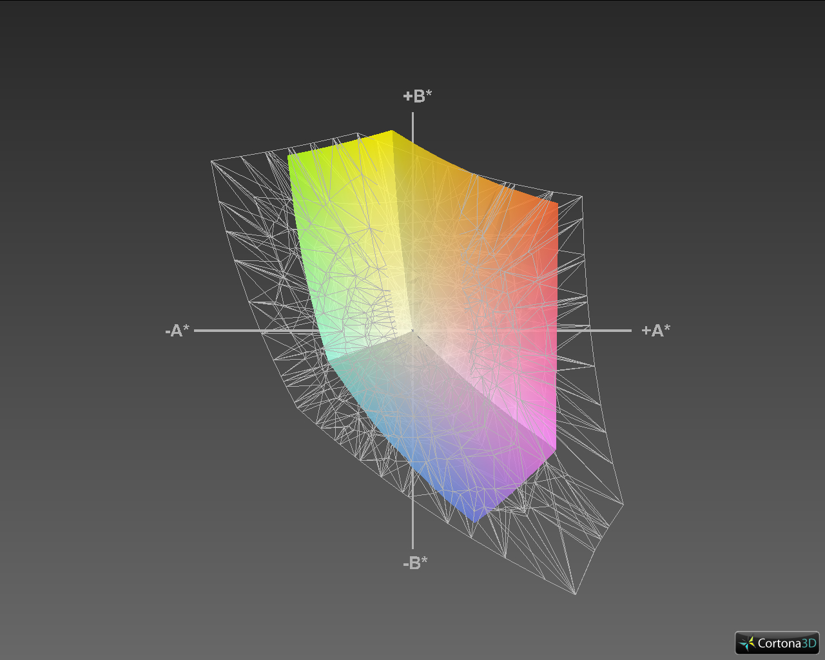This screenshot has height=660, width=825.
Task: Click the colored 3D gamut solid
Action: (422, 325)
